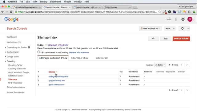The image size is (197, 111).
Task: Switch to Indexfehler tab
Action: tap(102, 58)
